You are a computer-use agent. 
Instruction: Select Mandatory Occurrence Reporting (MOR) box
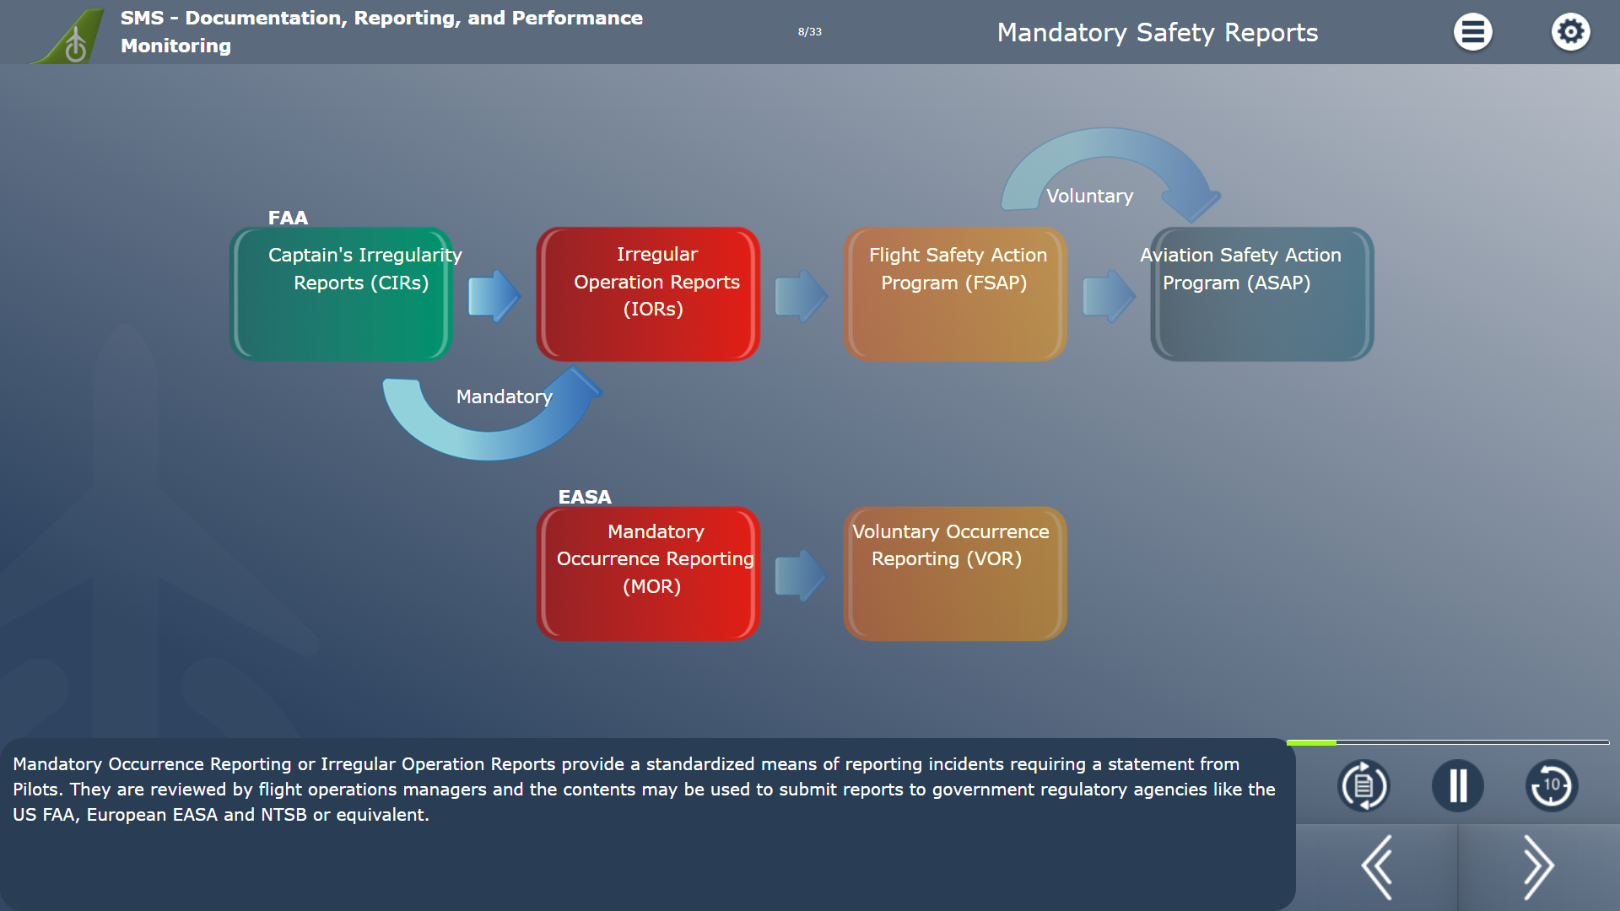648,574
